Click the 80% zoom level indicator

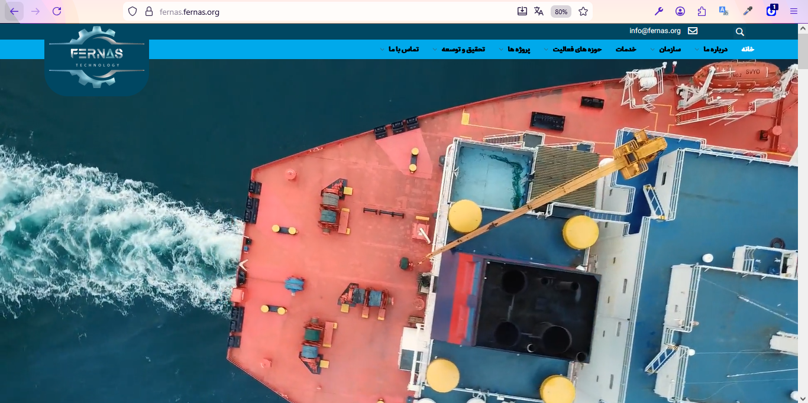[561, 11]
